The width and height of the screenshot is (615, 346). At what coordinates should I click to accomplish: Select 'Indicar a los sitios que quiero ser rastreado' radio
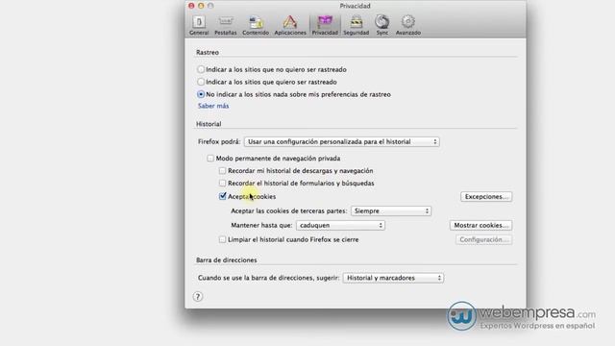tap(201, 82)
